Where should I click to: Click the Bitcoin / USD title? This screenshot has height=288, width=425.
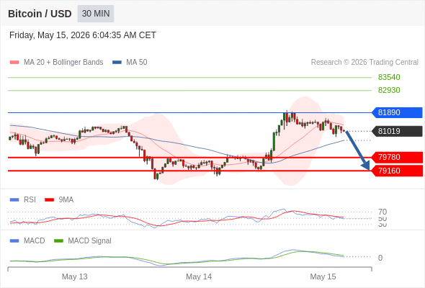pos(40,14)
